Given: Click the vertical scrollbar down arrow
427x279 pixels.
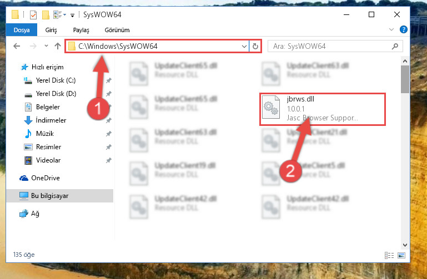Looking at the screenshot, I should (405, 245).
